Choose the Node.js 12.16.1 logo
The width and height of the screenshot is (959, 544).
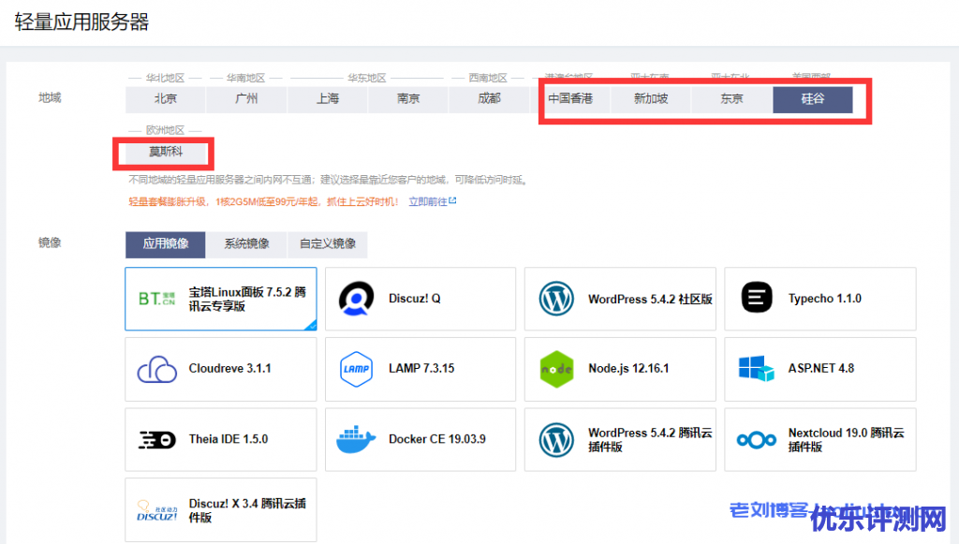click(x=556, y=369)
